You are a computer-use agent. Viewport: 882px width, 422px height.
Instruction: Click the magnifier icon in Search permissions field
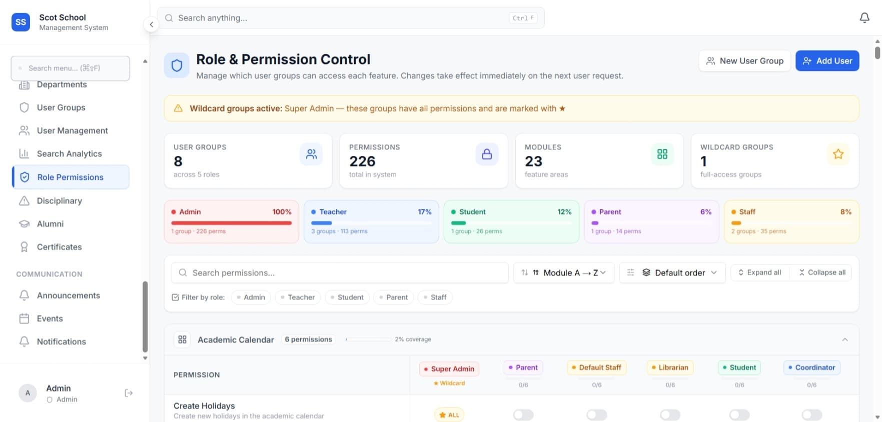click(183, 272)
